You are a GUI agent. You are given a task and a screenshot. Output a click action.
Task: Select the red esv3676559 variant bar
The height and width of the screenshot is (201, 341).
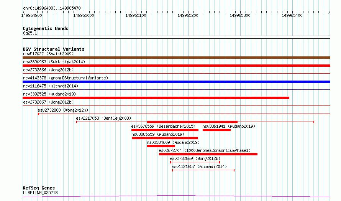coord(165,130)
